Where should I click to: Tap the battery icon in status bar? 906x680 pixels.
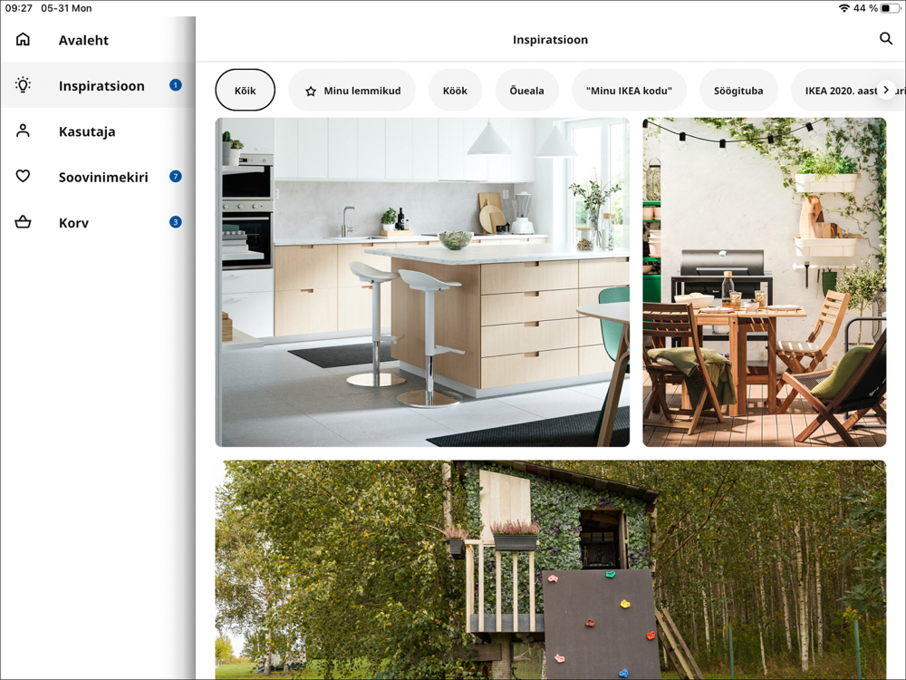[x=891, y=8]
